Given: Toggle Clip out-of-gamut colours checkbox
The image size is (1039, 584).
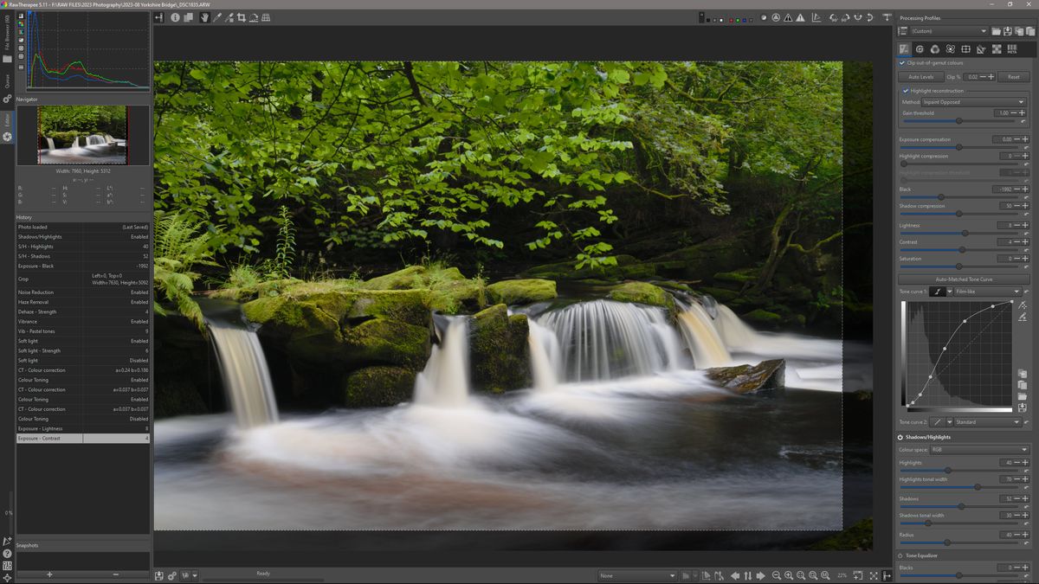Looking at the screenshot, I should (x=901, y=62).
